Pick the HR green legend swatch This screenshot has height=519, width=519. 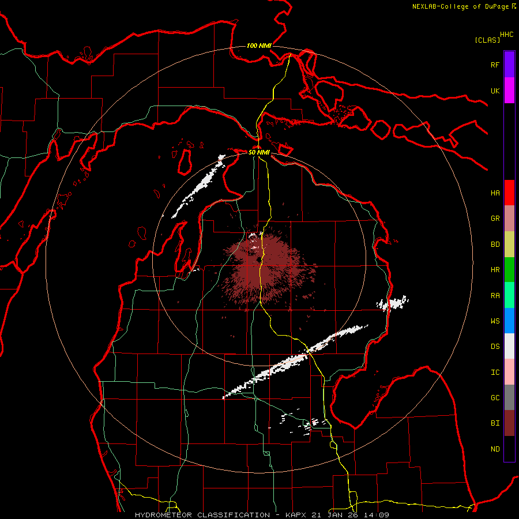(x=509, y=269)
